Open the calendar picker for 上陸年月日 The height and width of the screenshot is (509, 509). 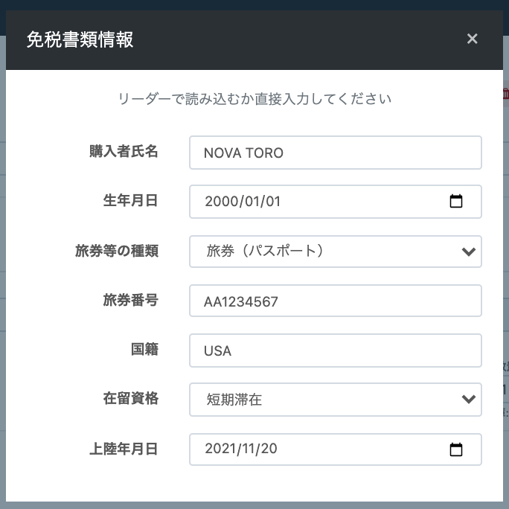[456, 449]
